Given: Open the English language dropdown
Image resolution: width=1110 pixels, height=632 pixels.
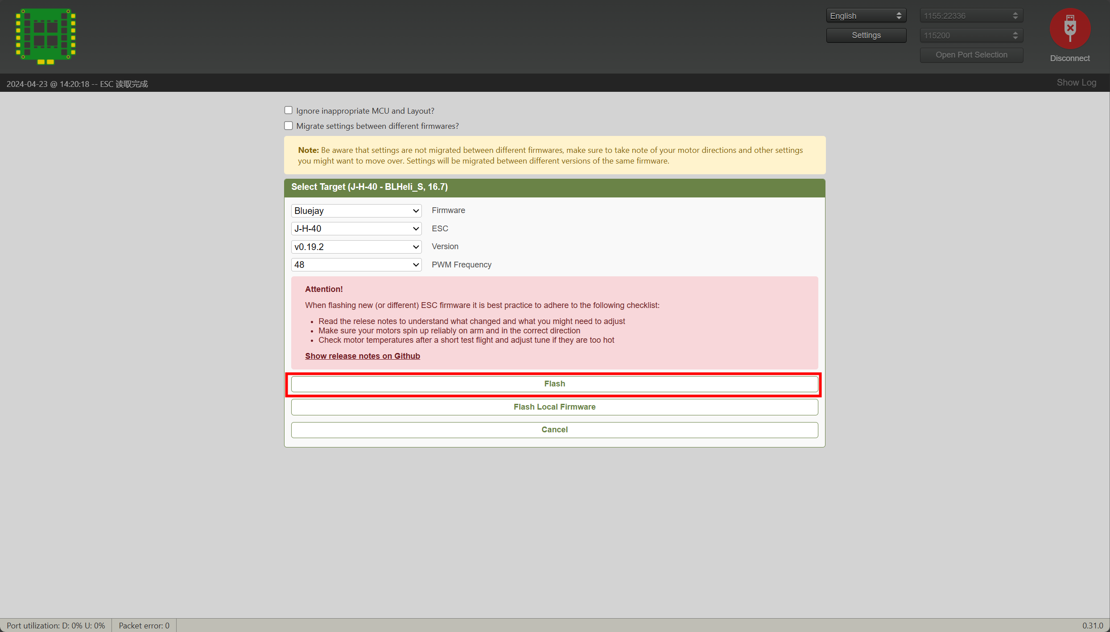Looking at the screenshot, I should click(866, 16).
